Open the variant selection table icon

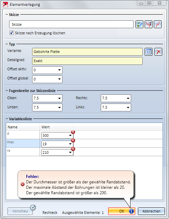148,52
